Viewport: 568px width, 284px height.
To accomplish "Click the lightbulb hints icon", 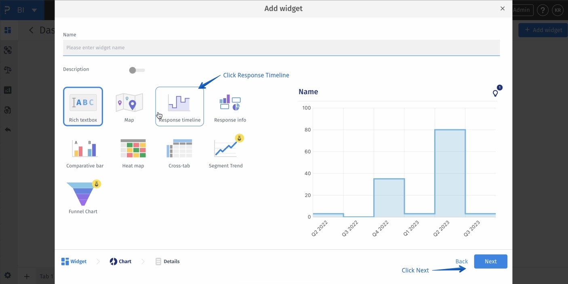I will point(495,93).
